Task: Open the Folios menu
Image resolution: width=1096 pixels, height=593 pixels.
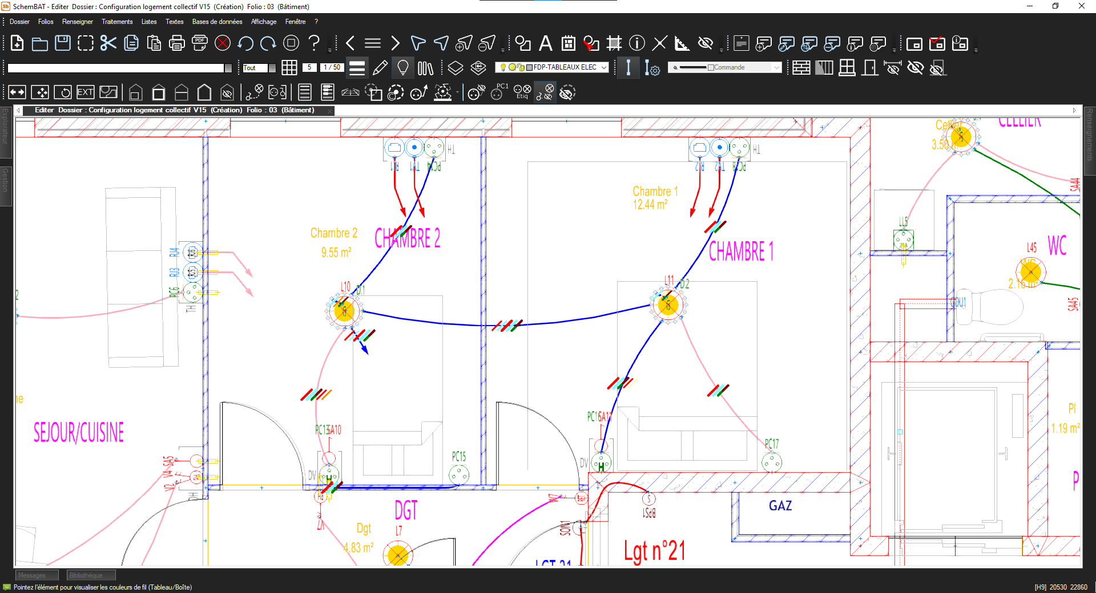Action: (x=46, y=22)
